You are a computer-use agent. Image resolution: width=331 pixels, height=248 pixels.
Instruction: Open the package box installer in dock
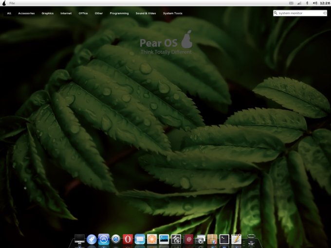point(212,239)
